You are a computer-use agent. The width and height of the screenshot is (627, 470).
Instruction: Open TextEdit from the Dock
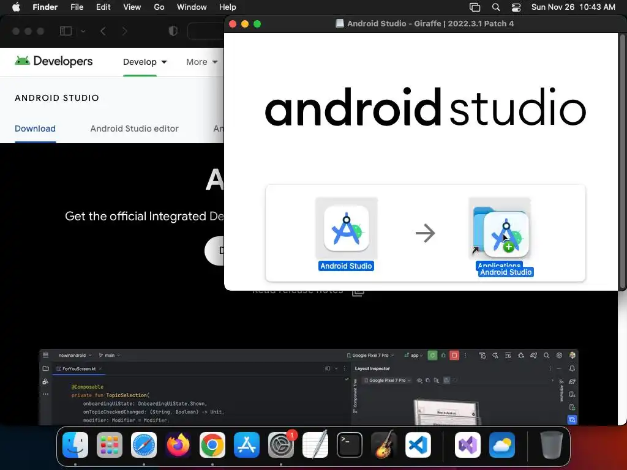[315, 445]
